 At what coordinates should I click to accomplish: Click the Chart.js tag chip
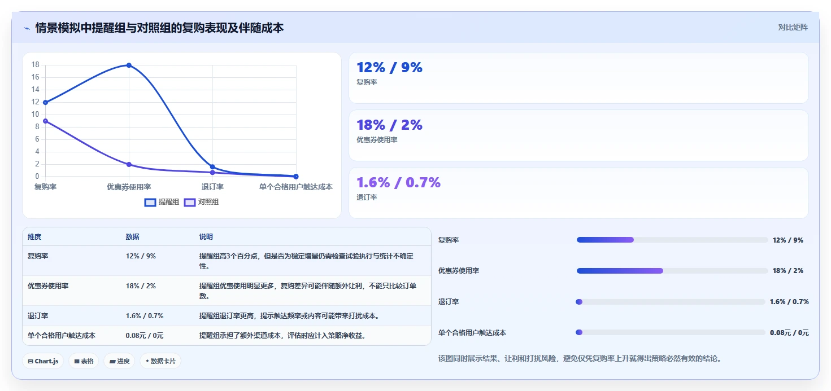43,361
